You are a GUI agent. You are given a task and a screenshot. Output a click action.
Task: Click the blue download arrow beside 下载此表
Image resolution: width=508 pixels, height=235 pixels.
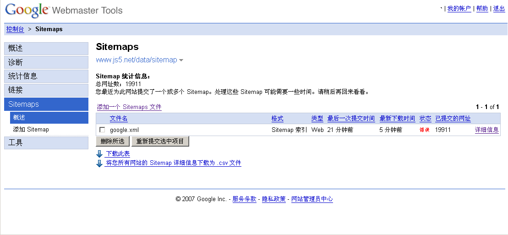[x=99, y=154]
